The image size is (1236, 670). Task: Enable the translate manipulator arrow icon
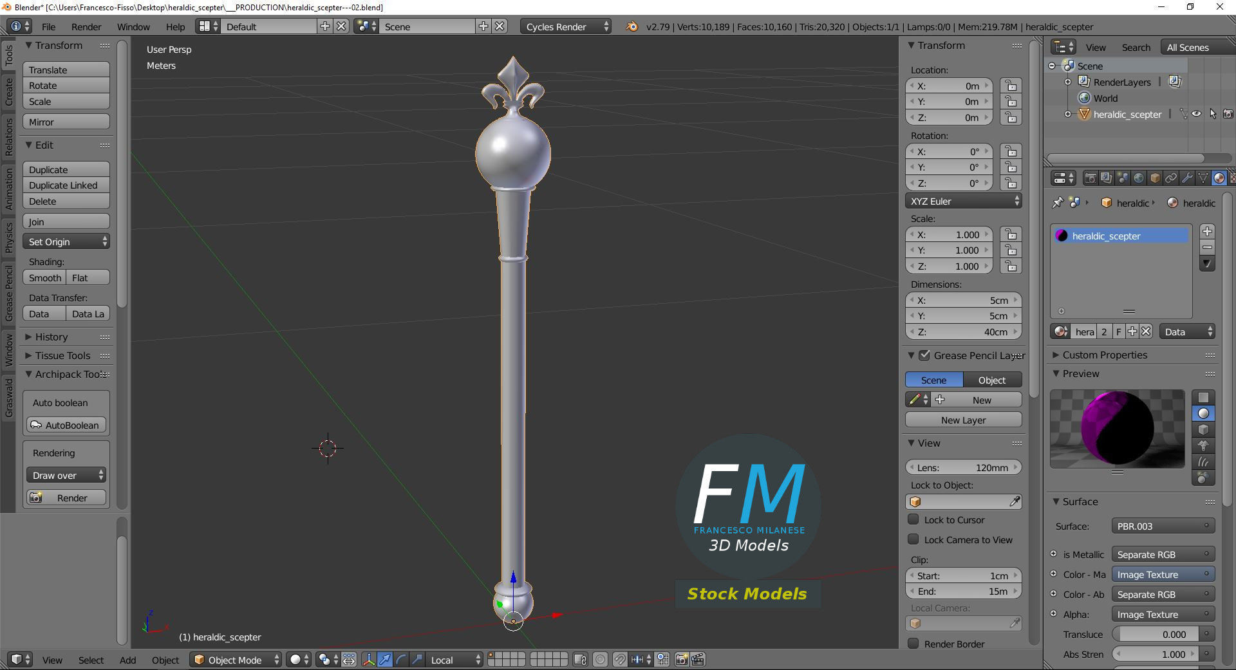pyautogui.click(x=385, y=660)
